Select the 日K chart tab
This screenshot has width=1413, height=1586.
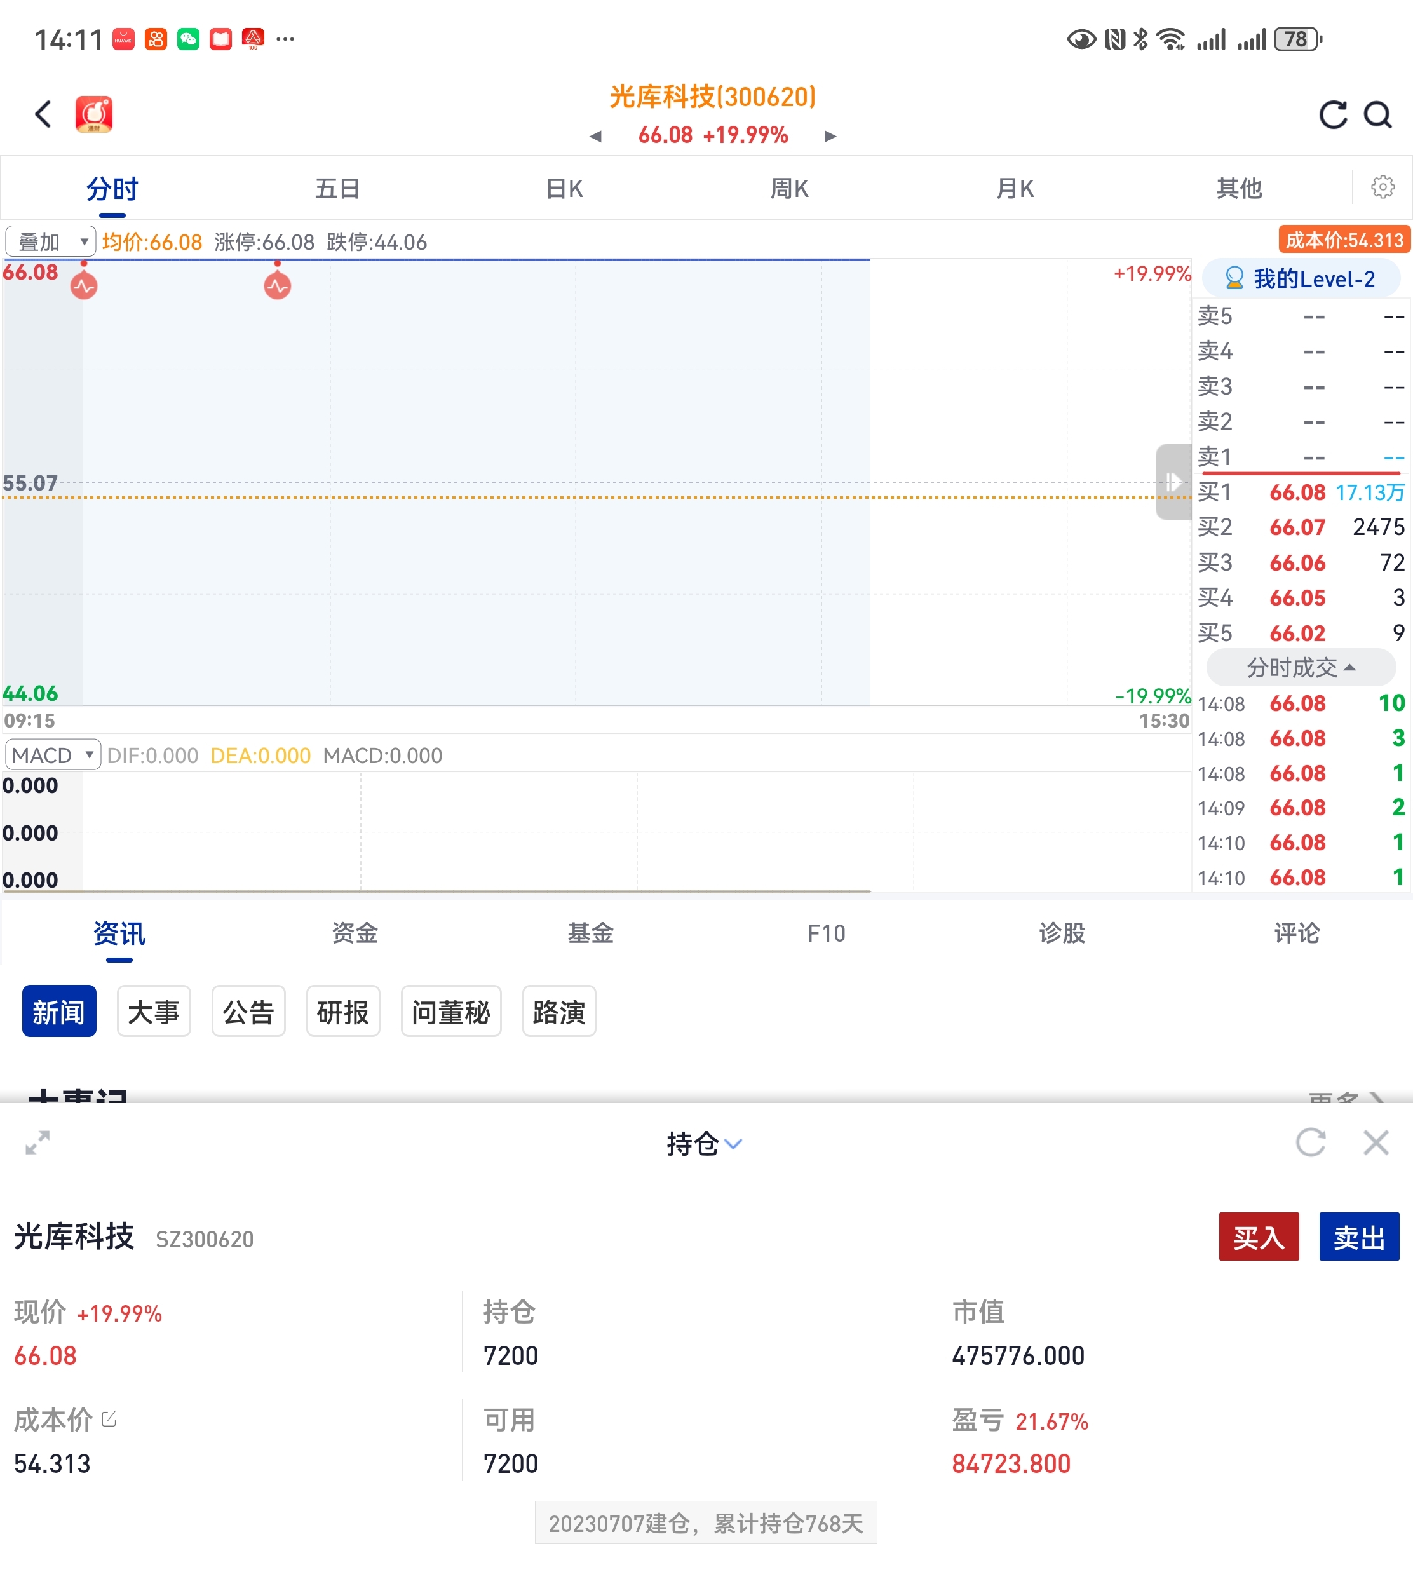click(x=564, y=189)
